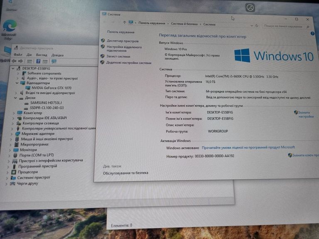319x239 pixels.
Task: Expand the Комп'ютер category chevron
Action: (x=14, y=113)
